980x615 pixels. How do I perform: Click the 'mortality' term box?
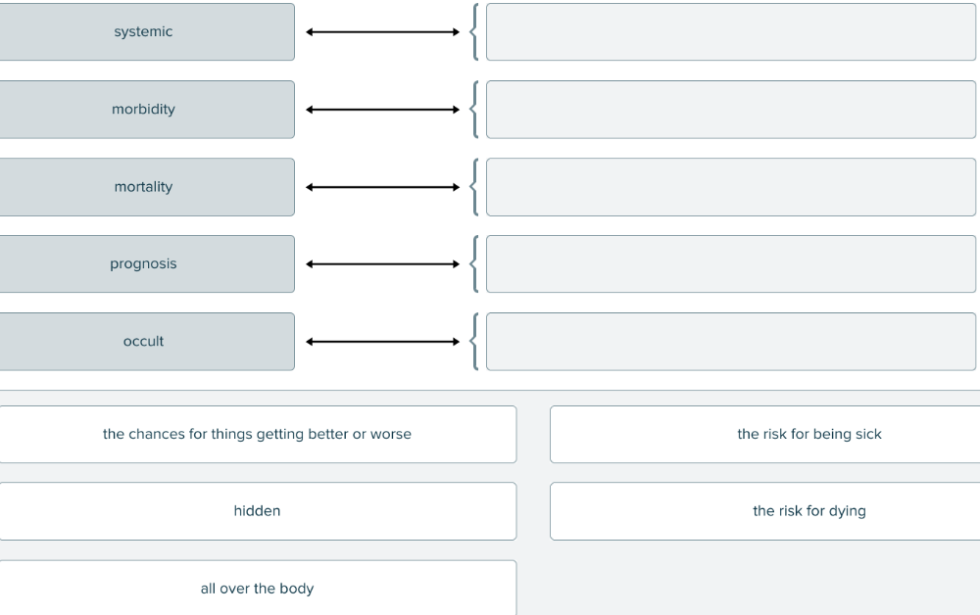click(x=145, y=187)
